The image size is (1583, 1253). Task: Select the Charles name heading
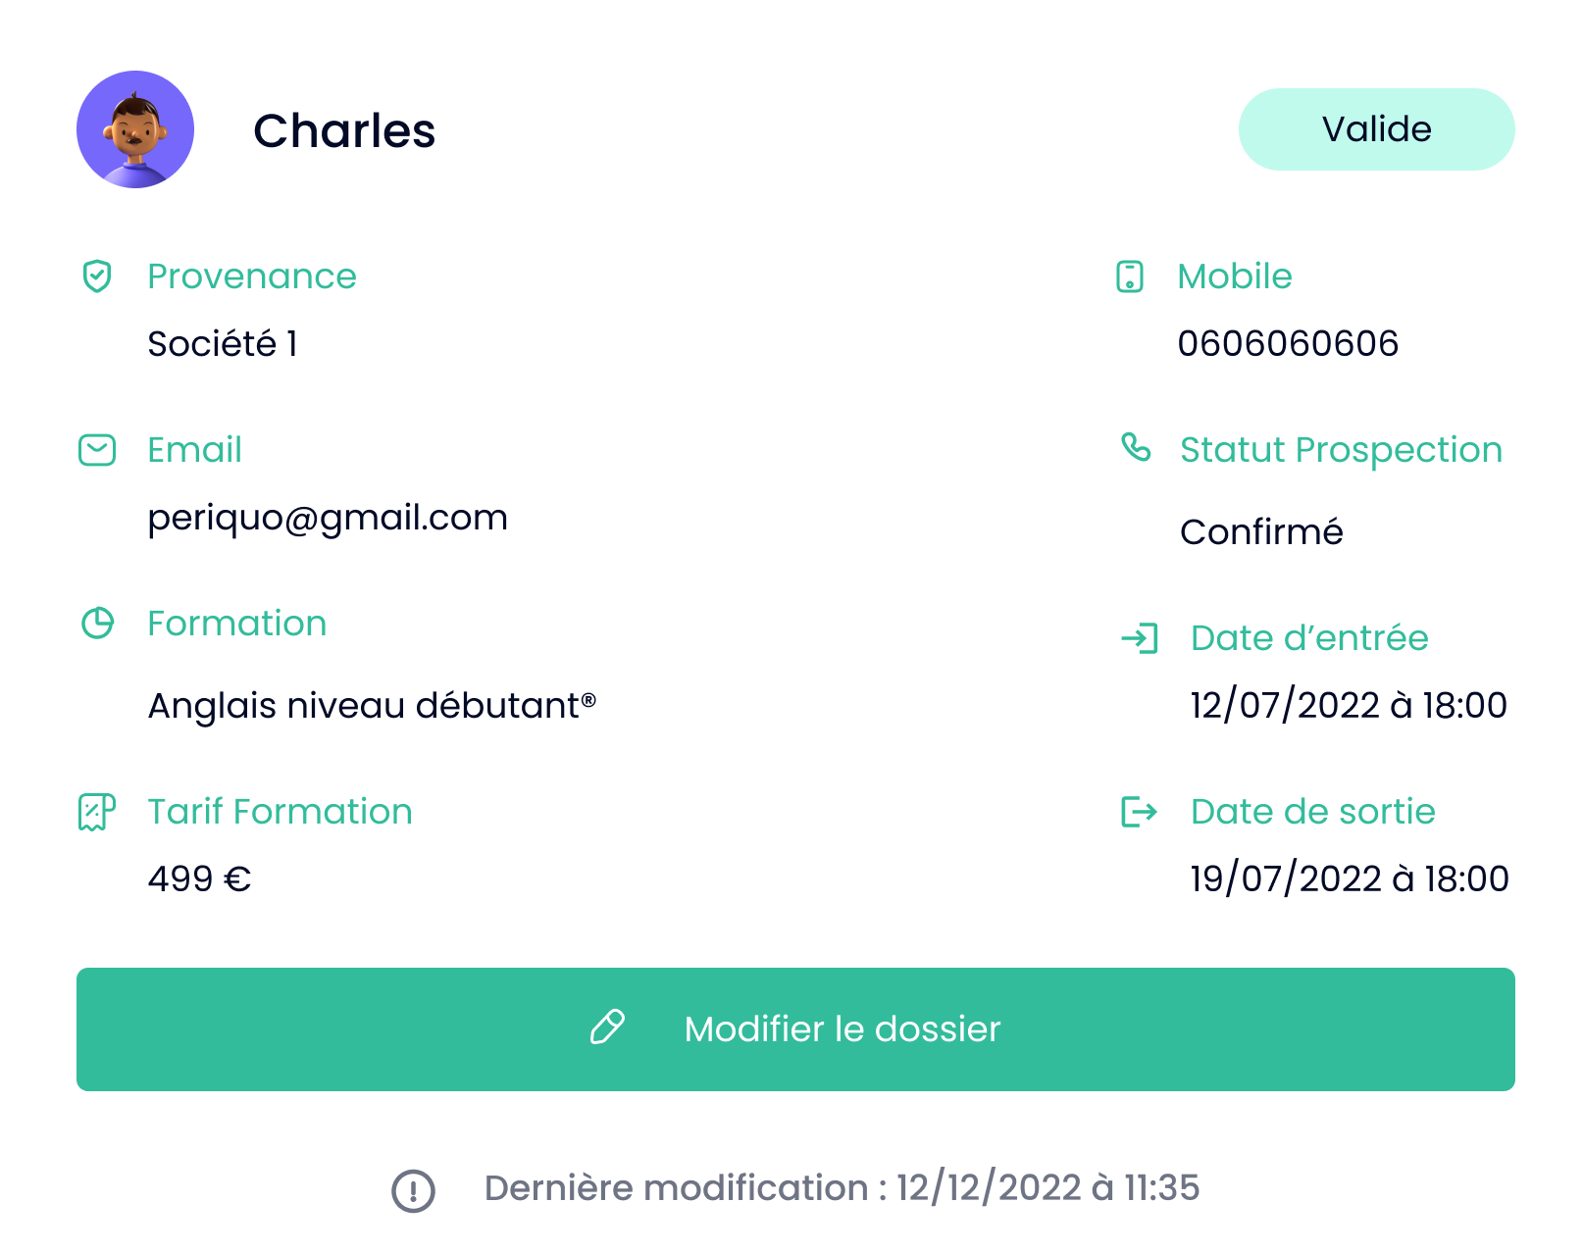pyautogui.click(x=344, y=131)
